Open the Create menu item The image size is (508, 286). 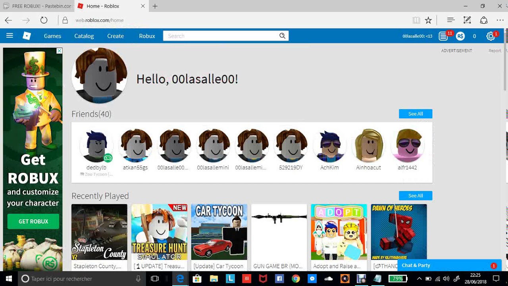(115, 36)
